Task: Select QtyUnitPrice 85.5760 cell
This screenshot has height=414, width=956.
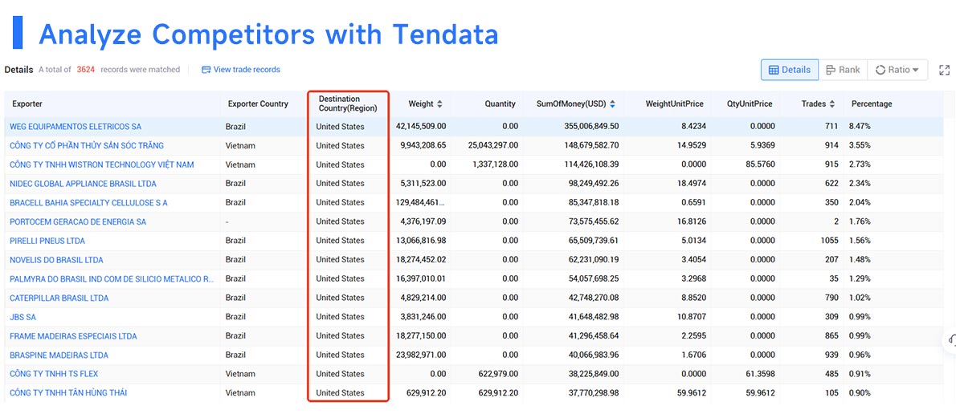Action: pos(760,164)
